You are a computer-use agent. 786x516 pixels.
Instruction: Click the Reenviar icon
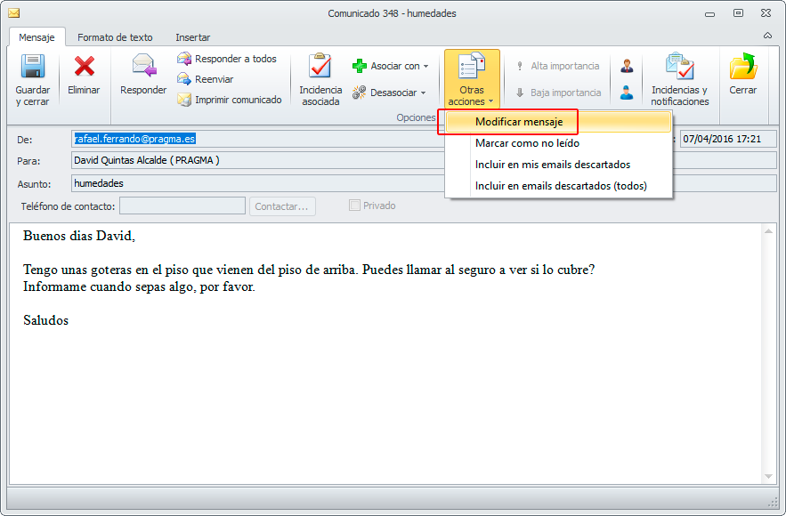(x=184, y=79)
